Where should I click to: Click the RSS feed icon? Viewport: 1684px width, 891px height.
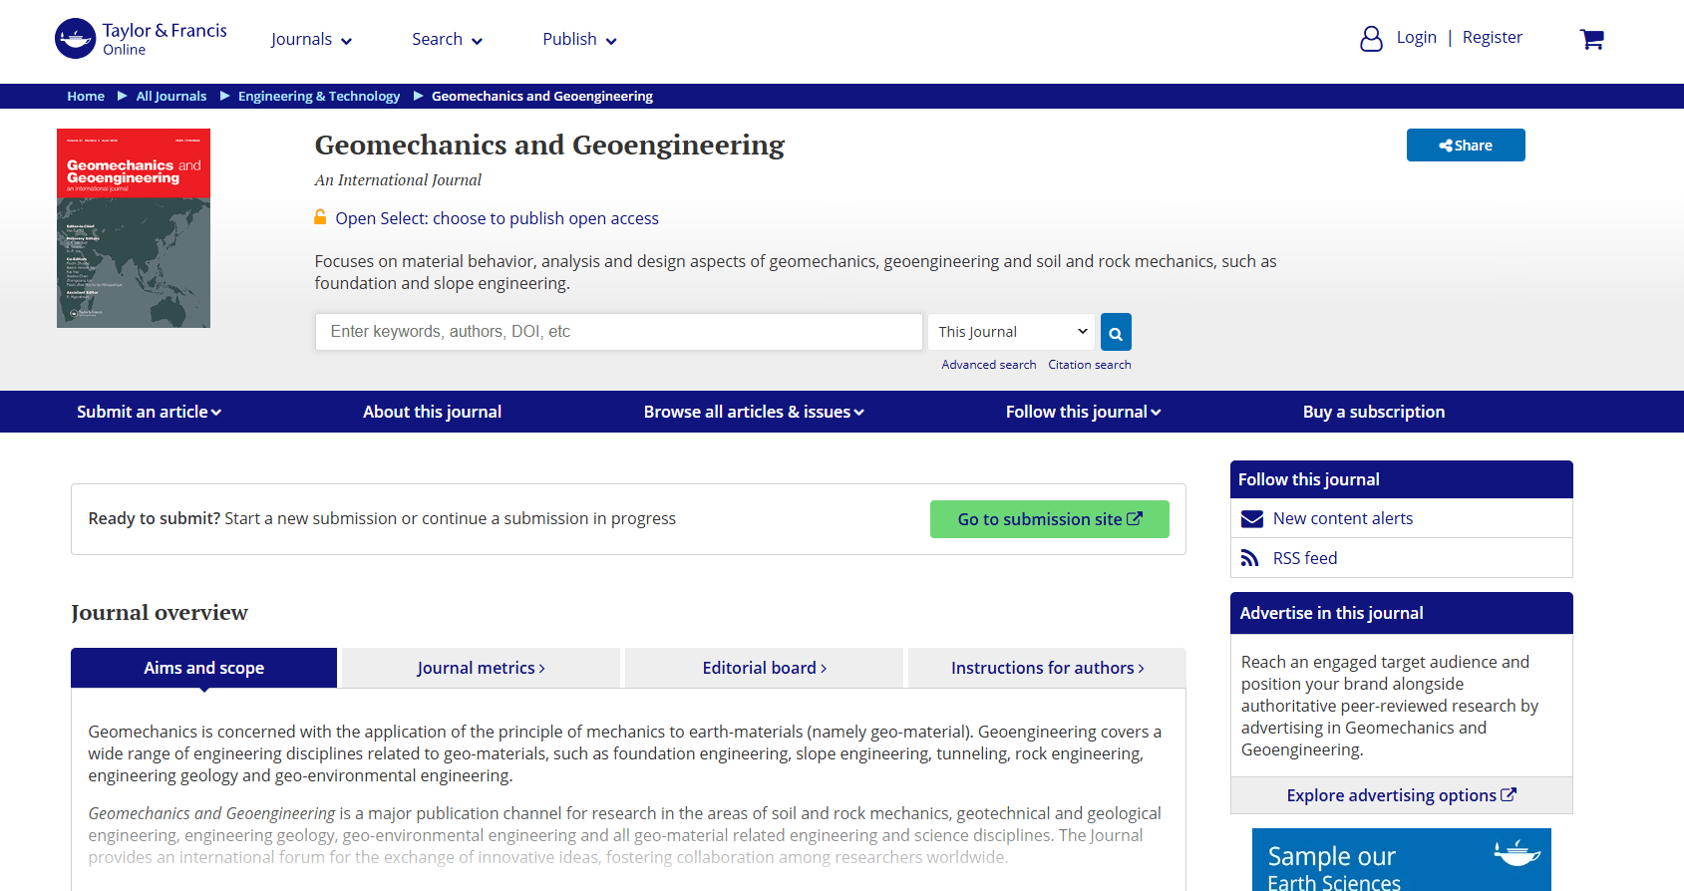(1249, 558)
